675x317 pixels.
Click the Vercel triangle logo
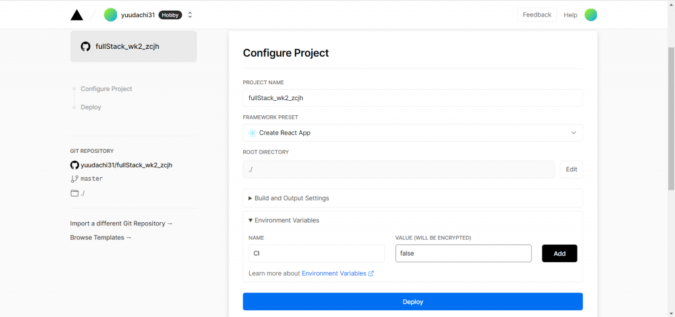pyautogui.click(x=77, y=14)
